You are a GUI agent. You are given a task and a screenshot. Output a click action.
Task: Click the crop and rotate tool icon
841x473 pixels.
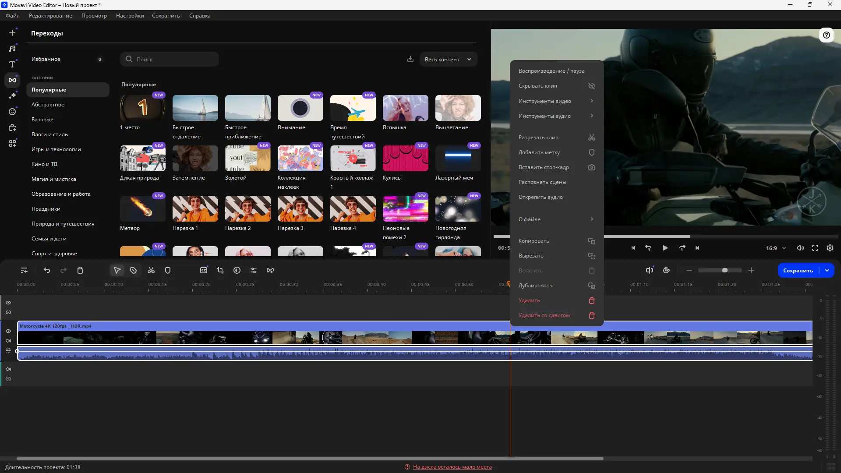(x=220, y=271)
